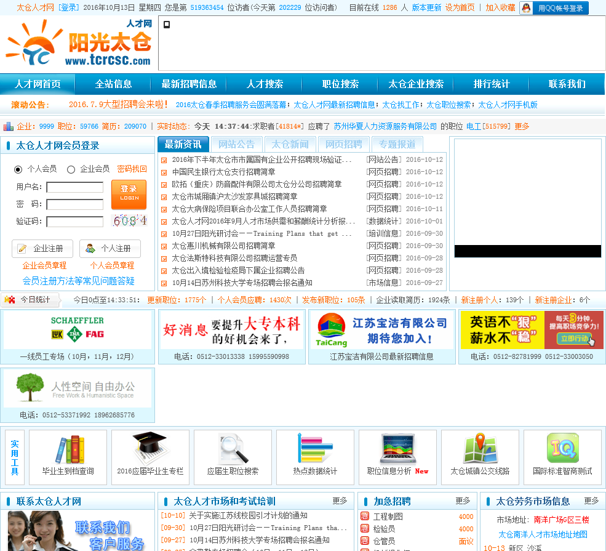The image size is (606, 551).
Task: Click icon next to 检验员 listing
Action: point(364,529)
